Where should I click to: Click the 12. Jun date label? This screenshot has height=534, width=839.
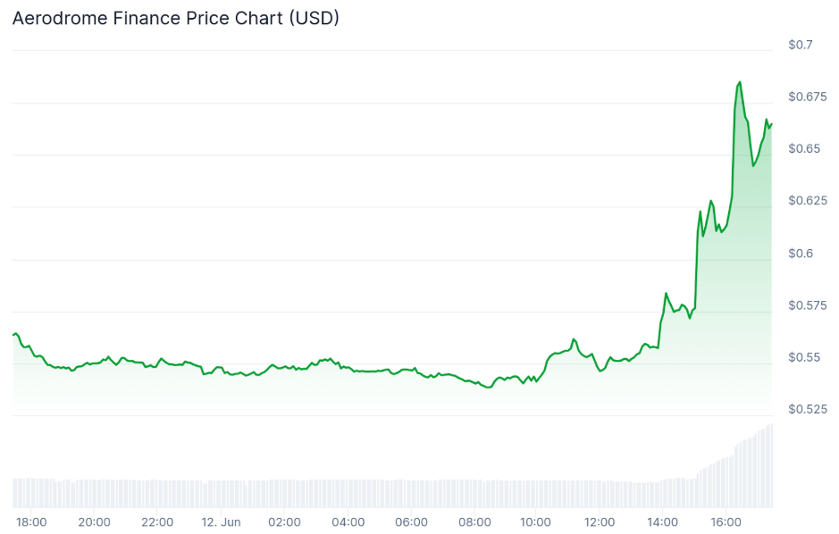pyautogui.click(x=221, y=522)
